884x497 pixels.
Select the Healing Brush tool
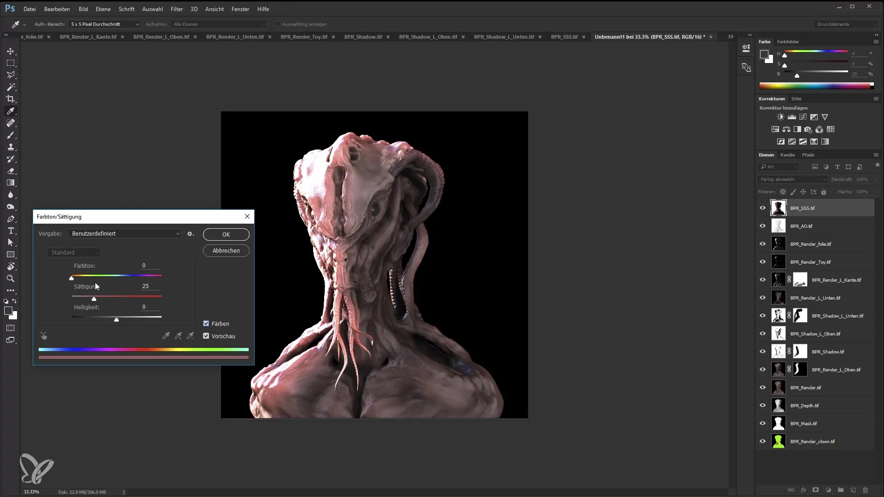tap(11, 123)
